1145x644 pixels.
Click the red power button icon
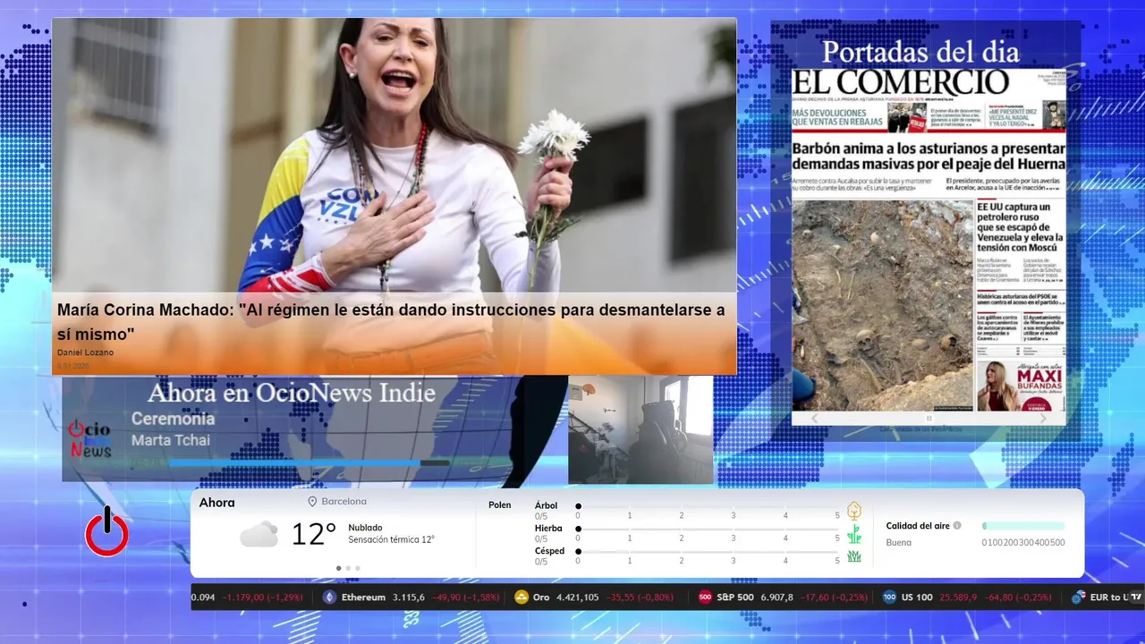(x=107, y=531)
